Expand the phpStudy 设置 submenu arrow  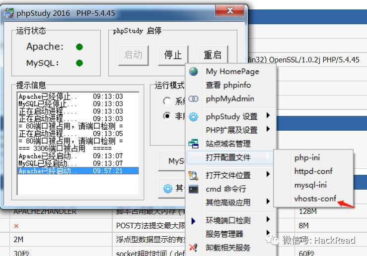pos(268,115)
